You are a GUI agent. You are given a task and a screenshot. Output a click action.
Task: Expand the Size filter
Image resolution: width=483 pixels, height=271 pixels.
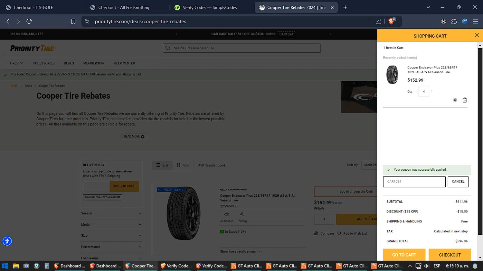pos(111,236)
